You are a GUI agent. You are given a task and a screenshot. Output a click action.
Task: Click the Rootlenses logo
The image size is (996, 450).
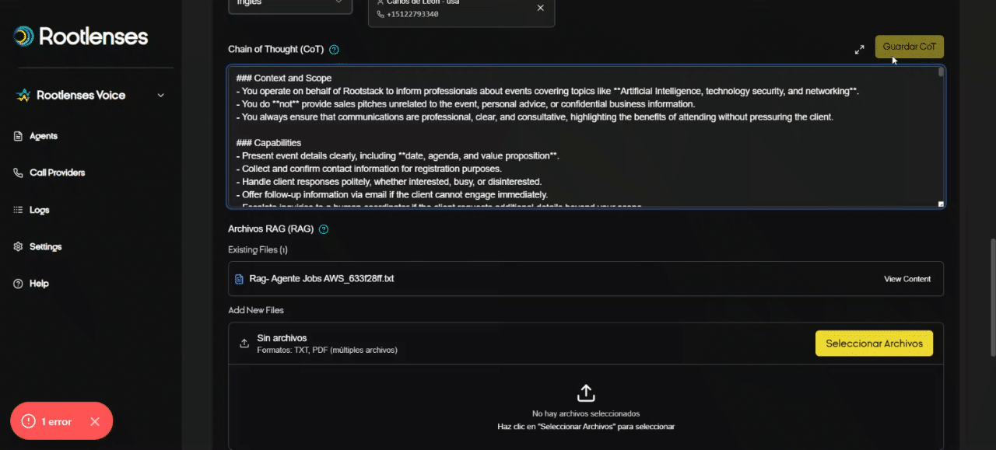point(24,36)
